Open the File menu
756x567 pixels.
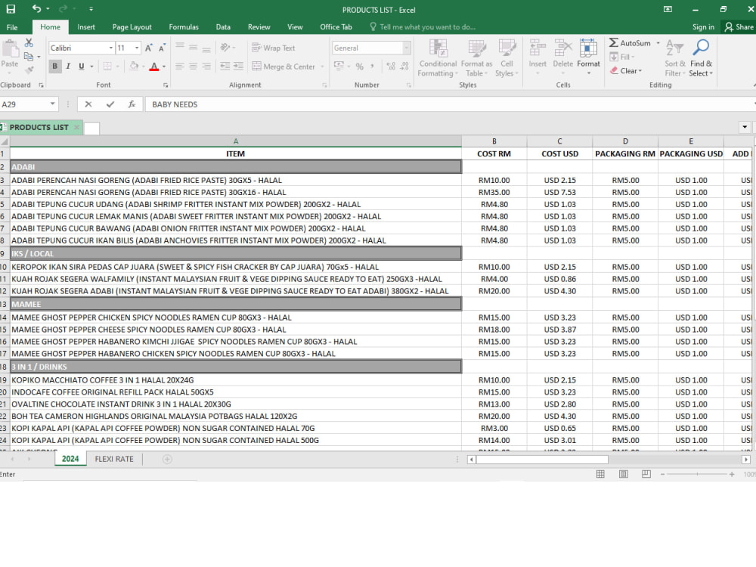(12, 27)
